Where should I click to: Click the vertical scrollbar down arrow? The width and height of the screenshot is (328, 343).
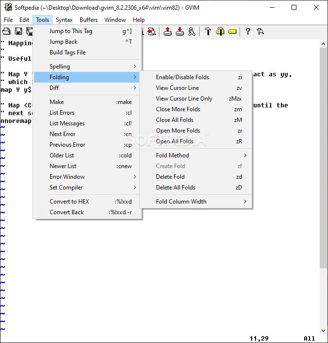[323, 330]
